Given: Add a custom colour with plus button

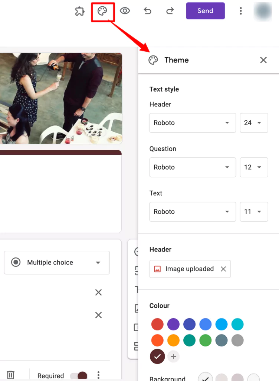Looking at the screenshot, I should click(173, 356).
